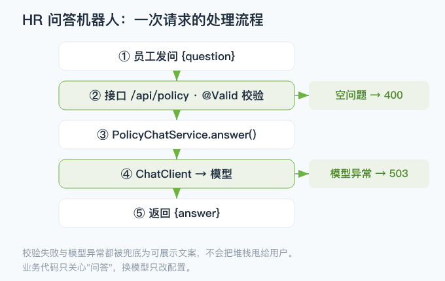Click the circled number ⑤ icon
The height and width of the screenshot is (281, 445).
pyautogui.click(x=139, y=213)
